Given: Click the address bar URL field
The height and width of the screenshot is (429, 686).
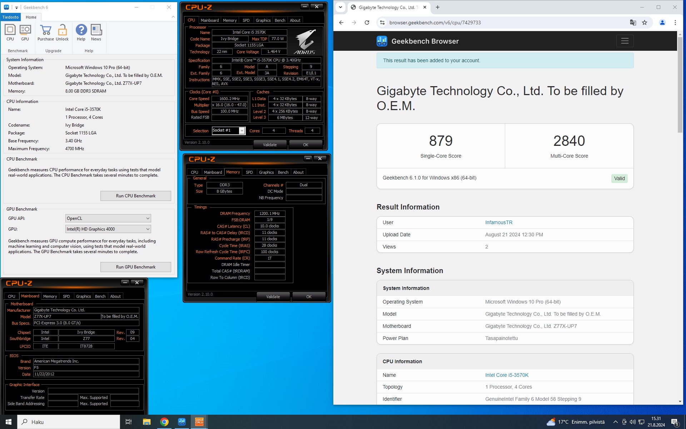Looking at the screenshot, I should coord(507,23).
